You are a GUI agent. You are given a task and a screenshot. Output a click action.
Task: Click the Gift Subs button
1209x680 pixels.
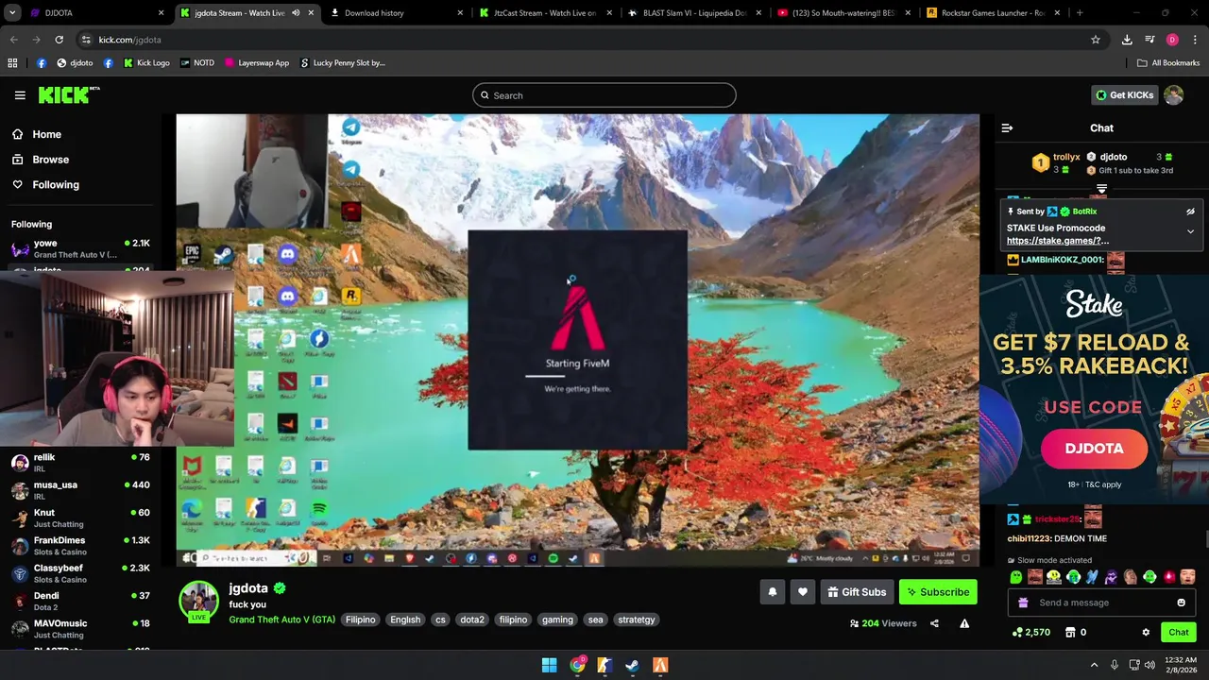click(857, 592)
